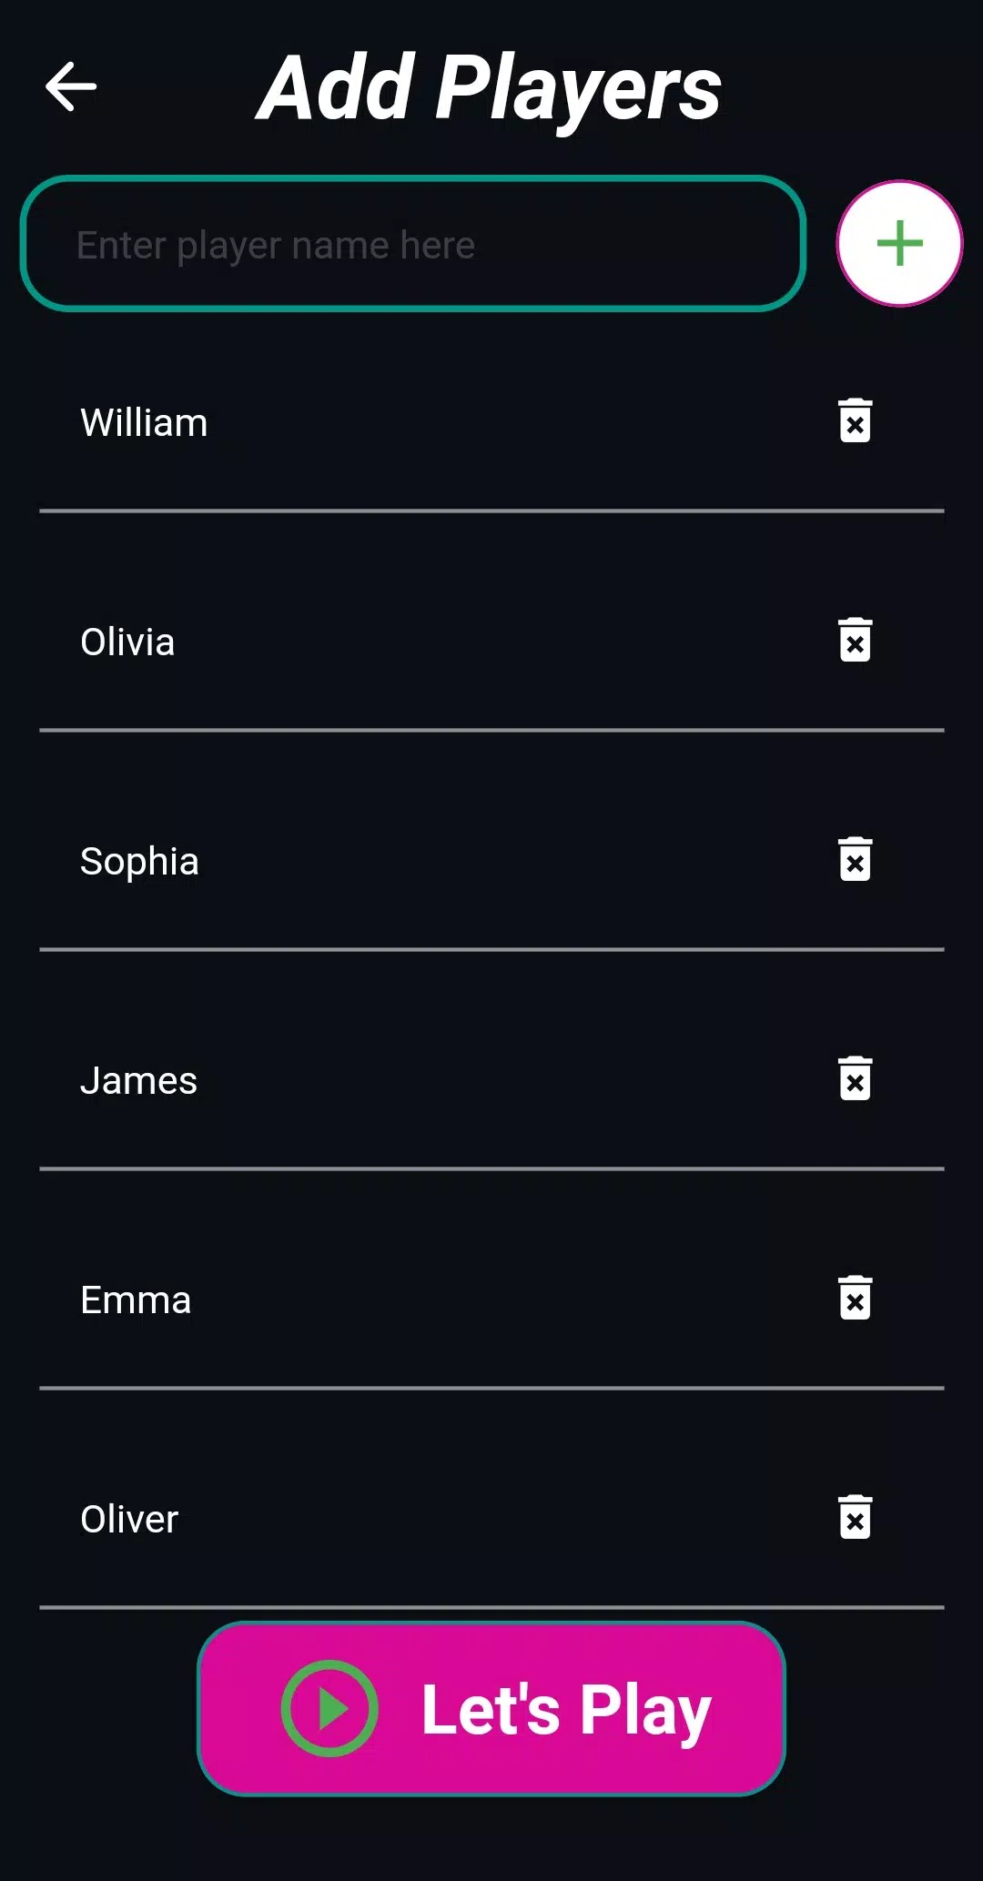
Task: Delete Emma from the player list
Action: [855, 1299]
